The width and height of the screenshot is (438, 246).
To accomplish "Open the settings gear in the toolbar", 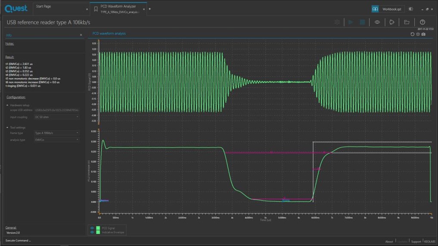I will click(337, 22).
